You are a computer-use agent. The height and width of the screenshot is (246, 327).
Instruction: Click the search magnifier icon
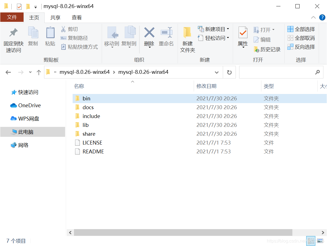coord(317,72)
